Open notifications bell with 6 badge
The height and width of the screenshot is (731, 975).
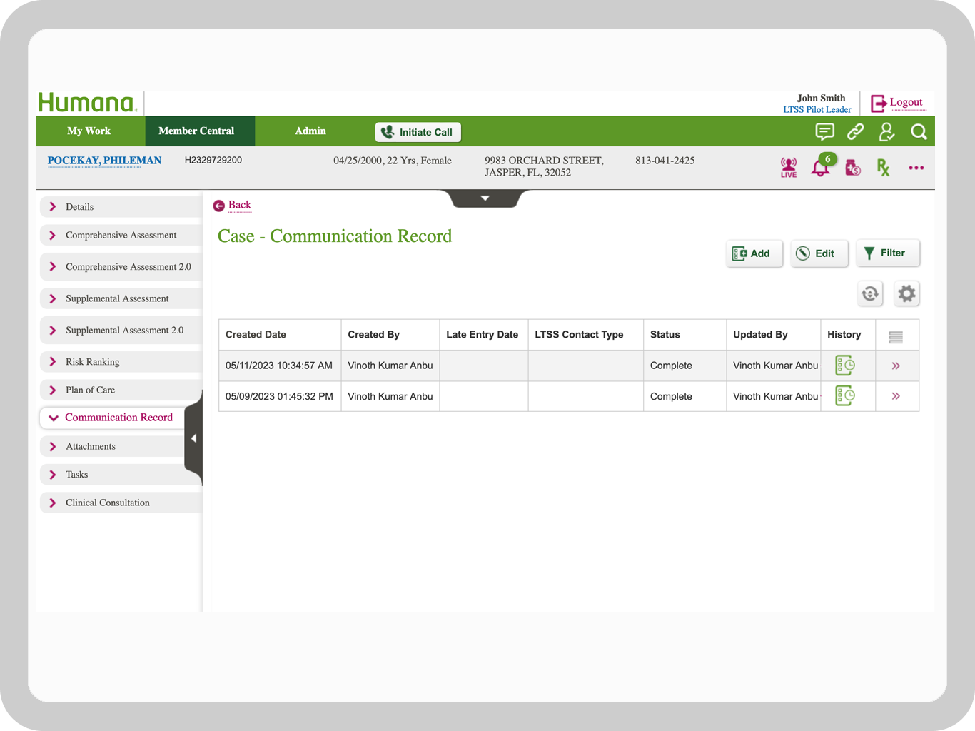click(x=821, y=168)
